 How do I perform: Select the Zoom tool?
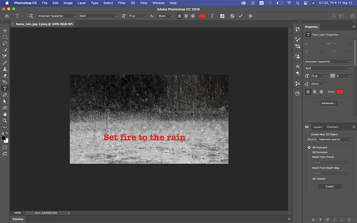(x=5, y=120)
